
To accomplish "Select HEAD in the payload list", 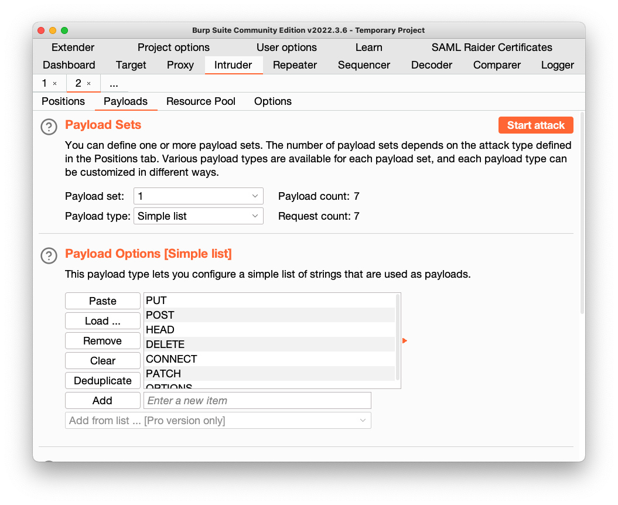I will coord(269,330).
